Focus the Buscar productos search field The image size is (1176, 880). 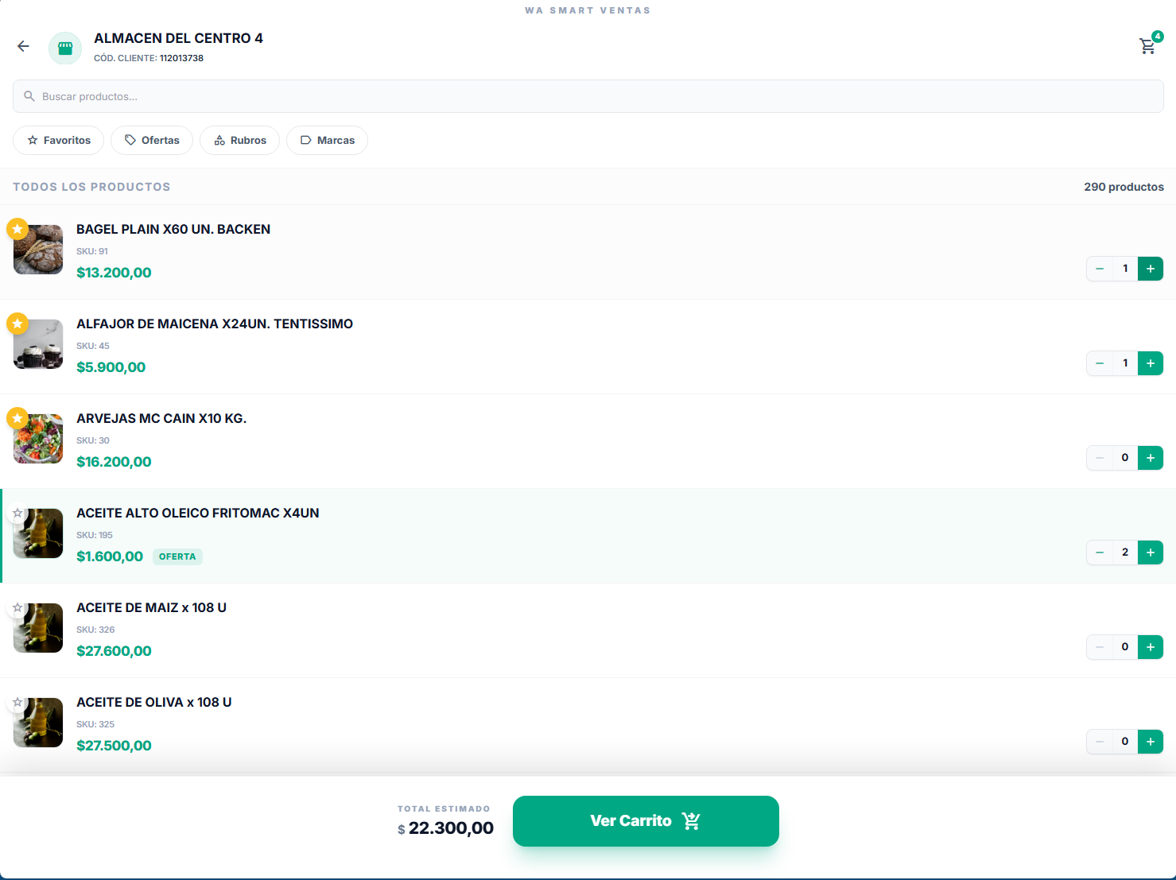click(588, 96)
